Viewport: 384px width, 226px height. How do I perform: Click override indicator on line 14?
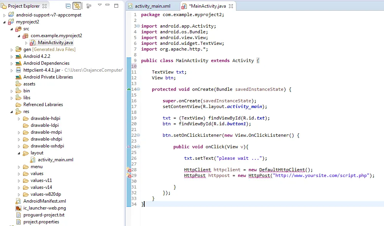[129, 89]
